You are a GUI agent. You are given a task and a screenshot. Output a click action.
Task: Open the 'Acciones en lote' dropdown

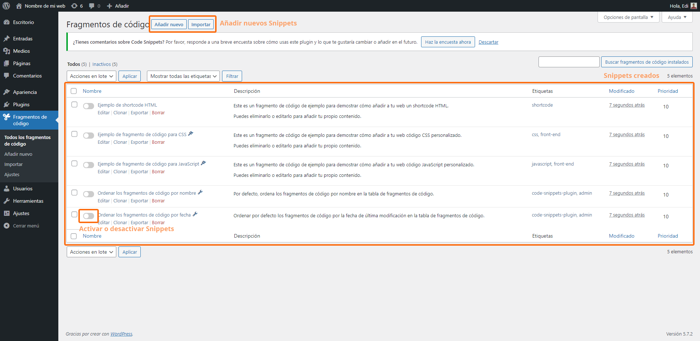(91, 76)
